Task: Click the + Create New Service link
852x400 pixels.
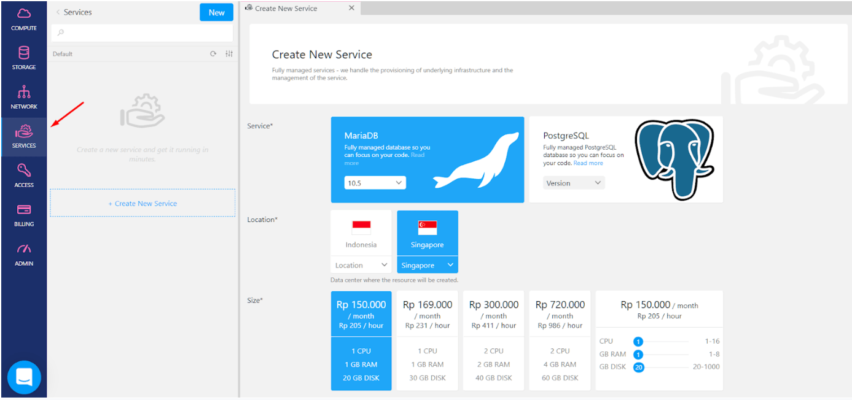Action: click(143, 203)
